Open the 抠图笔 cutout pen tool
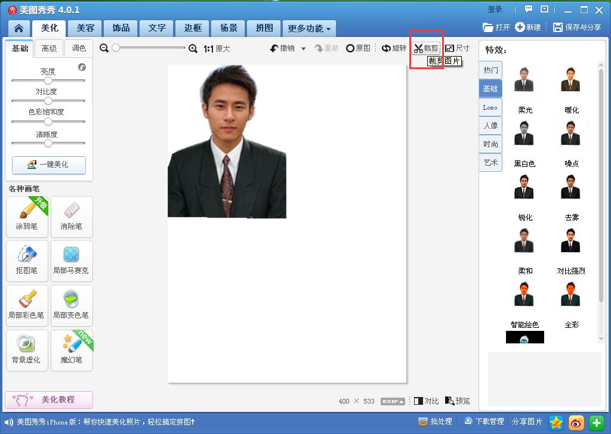 [x=26, y=261]
